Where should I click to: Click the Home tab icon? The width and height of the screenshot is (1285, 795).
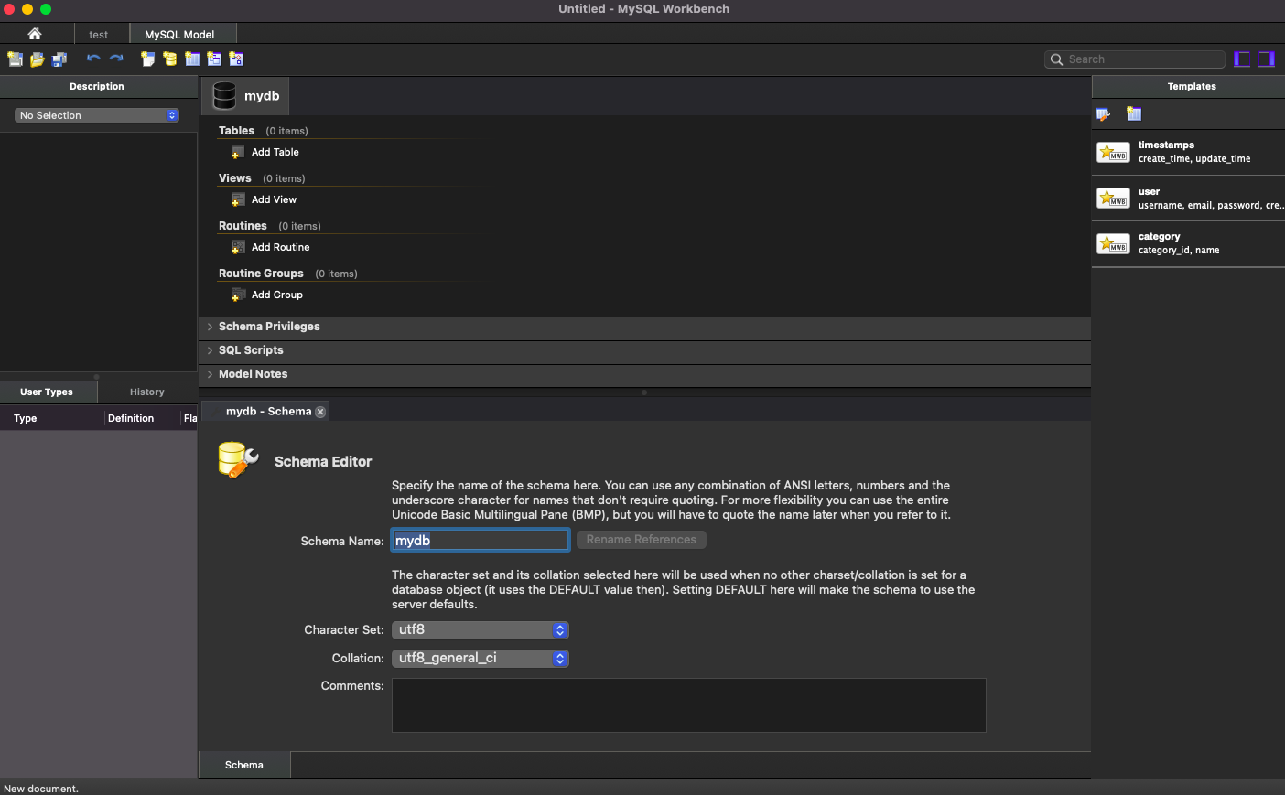coord(35,34)
